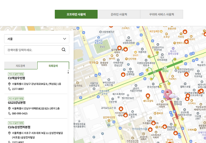This screenshot has height=143, width=206.
Task: Click the phone icon beside 1577-8007 under CU역삼우인점
Action: coord(10,89)
